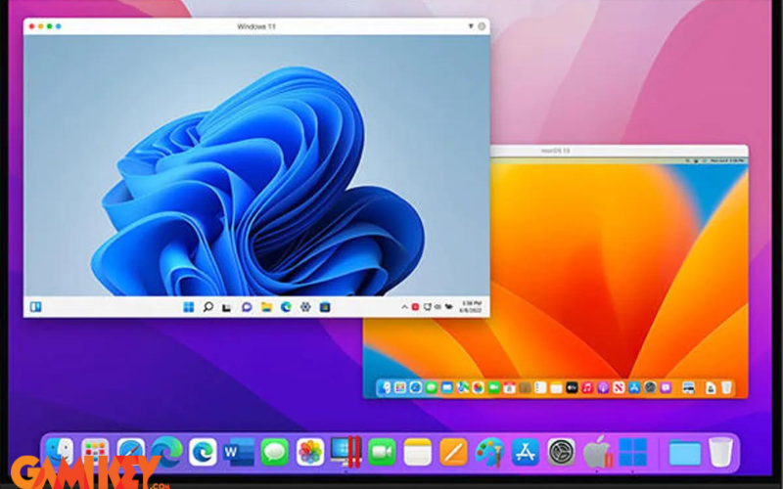
Task: Open Parallels Desktop icon in the main dock
Action: (x=345, y=452)
